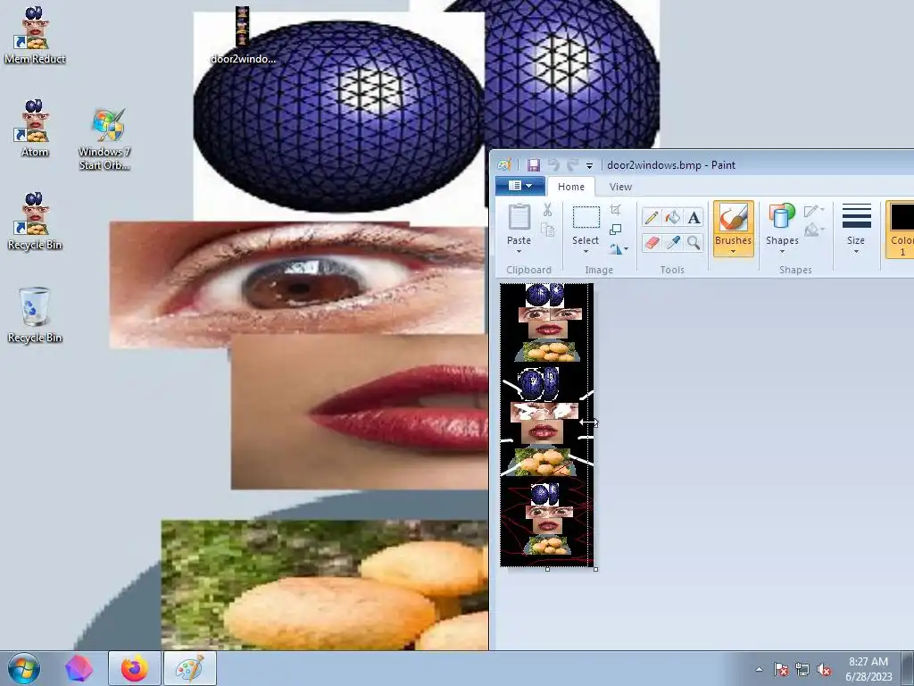Click the Tools group label
The image size is (914, 686).
coord(672,270)
